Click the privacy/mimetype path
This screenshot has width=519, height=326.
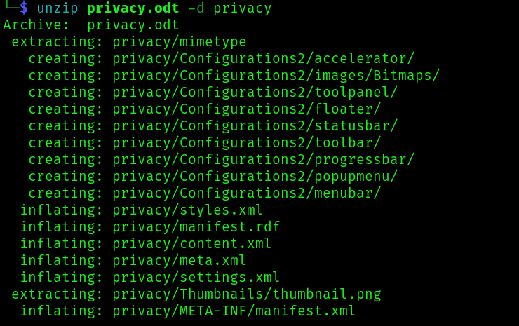point(179,42)
